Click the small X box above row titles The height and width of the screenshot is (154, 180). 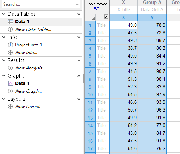(106, 17)
